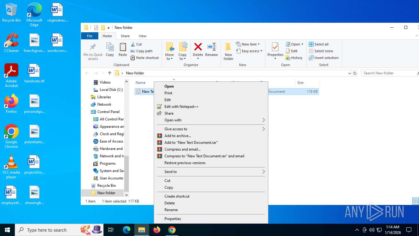
Task: Choose Delete in the context menu
Action: (211, 203)
